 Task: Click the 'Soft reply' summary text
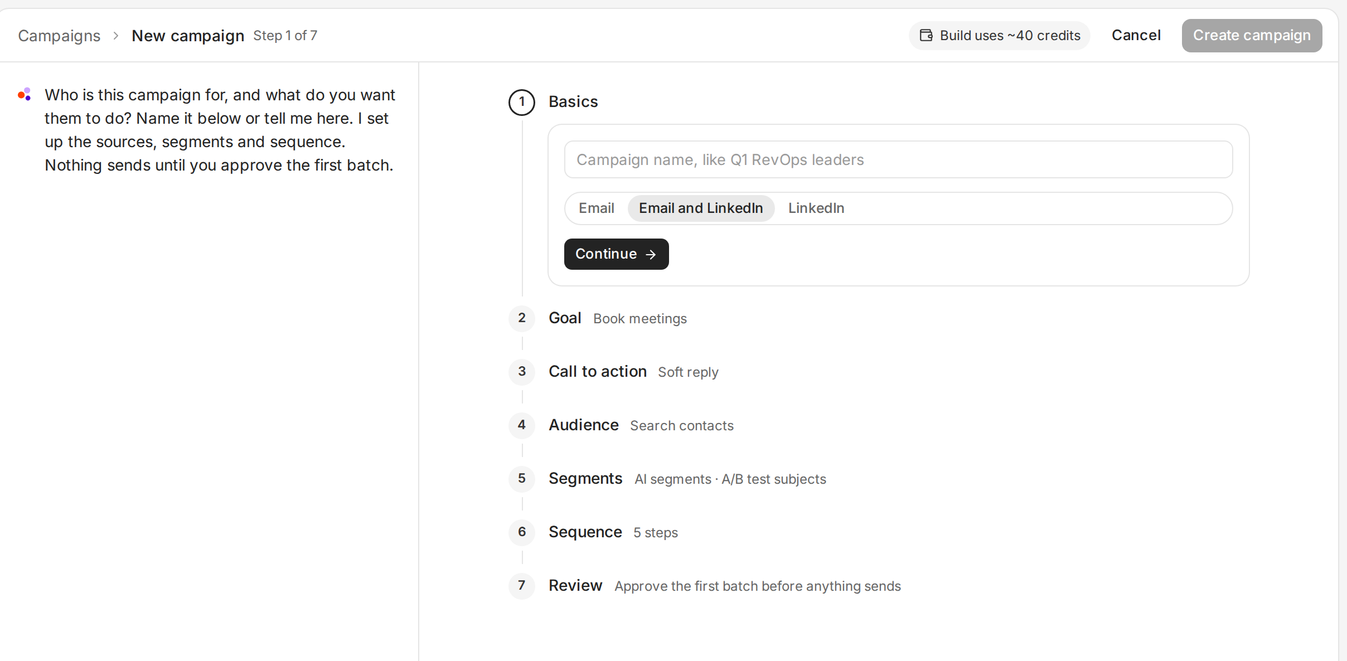[x=688, y=372]
